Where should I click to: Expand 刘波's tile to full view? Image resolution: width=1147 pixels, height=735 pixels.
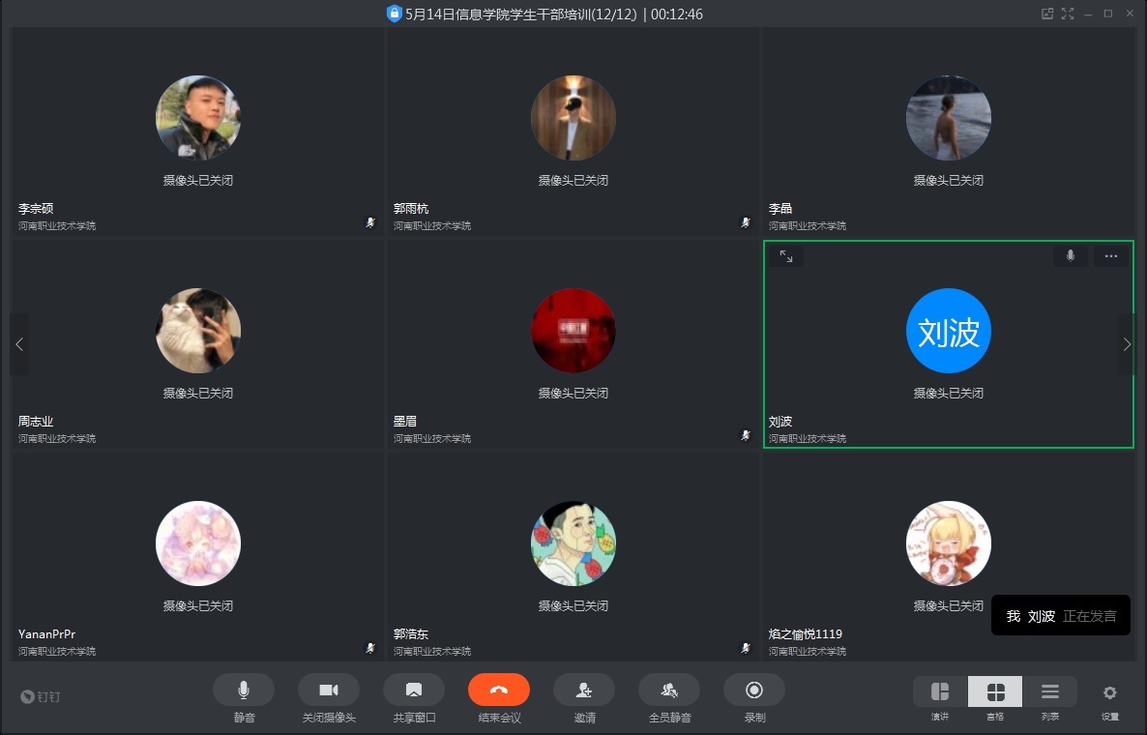point(786,256)
